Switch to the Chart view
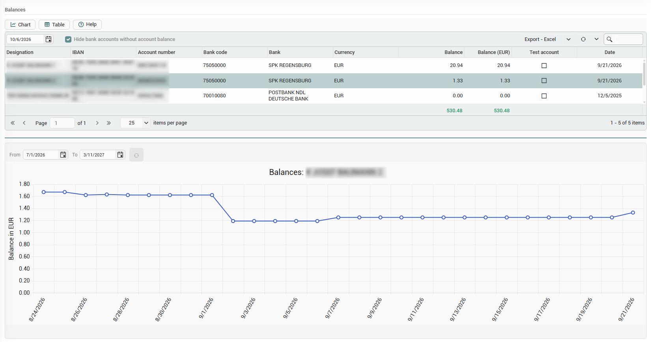The height and width of the screenshot is (342, 651). click(x=20, y=24)
